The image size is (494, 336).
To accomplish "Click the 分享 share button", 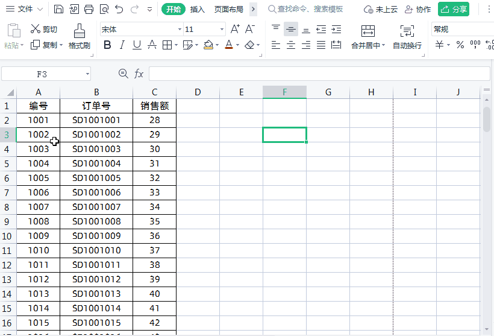I will (454, 9).
